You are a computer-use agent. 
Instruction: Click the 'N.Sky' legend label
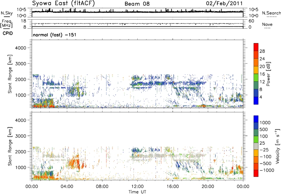[x=7, y=13]
